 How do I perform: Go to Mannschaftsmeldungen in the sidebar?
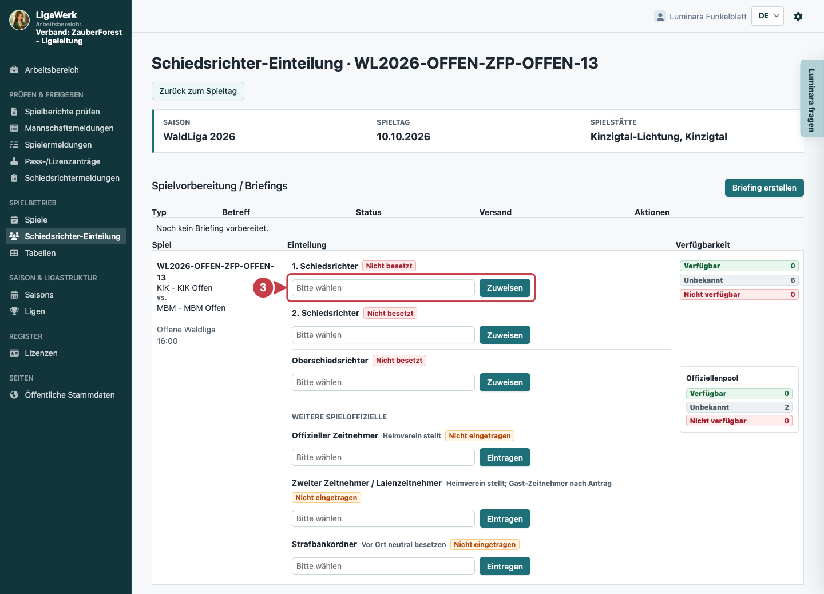click(x=66, y=128)
